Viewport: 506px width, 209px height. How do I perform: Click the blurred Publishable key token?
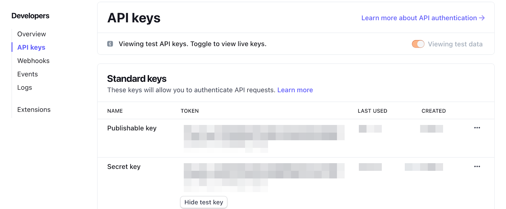click(264, 139)
